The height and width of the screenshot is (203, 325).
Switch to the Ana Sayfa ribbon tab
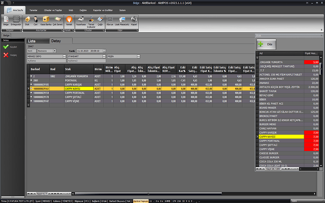[x=15, y=10]
